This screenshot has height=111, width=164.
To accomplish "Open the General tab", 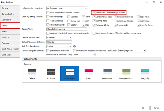I will (10, 8).
